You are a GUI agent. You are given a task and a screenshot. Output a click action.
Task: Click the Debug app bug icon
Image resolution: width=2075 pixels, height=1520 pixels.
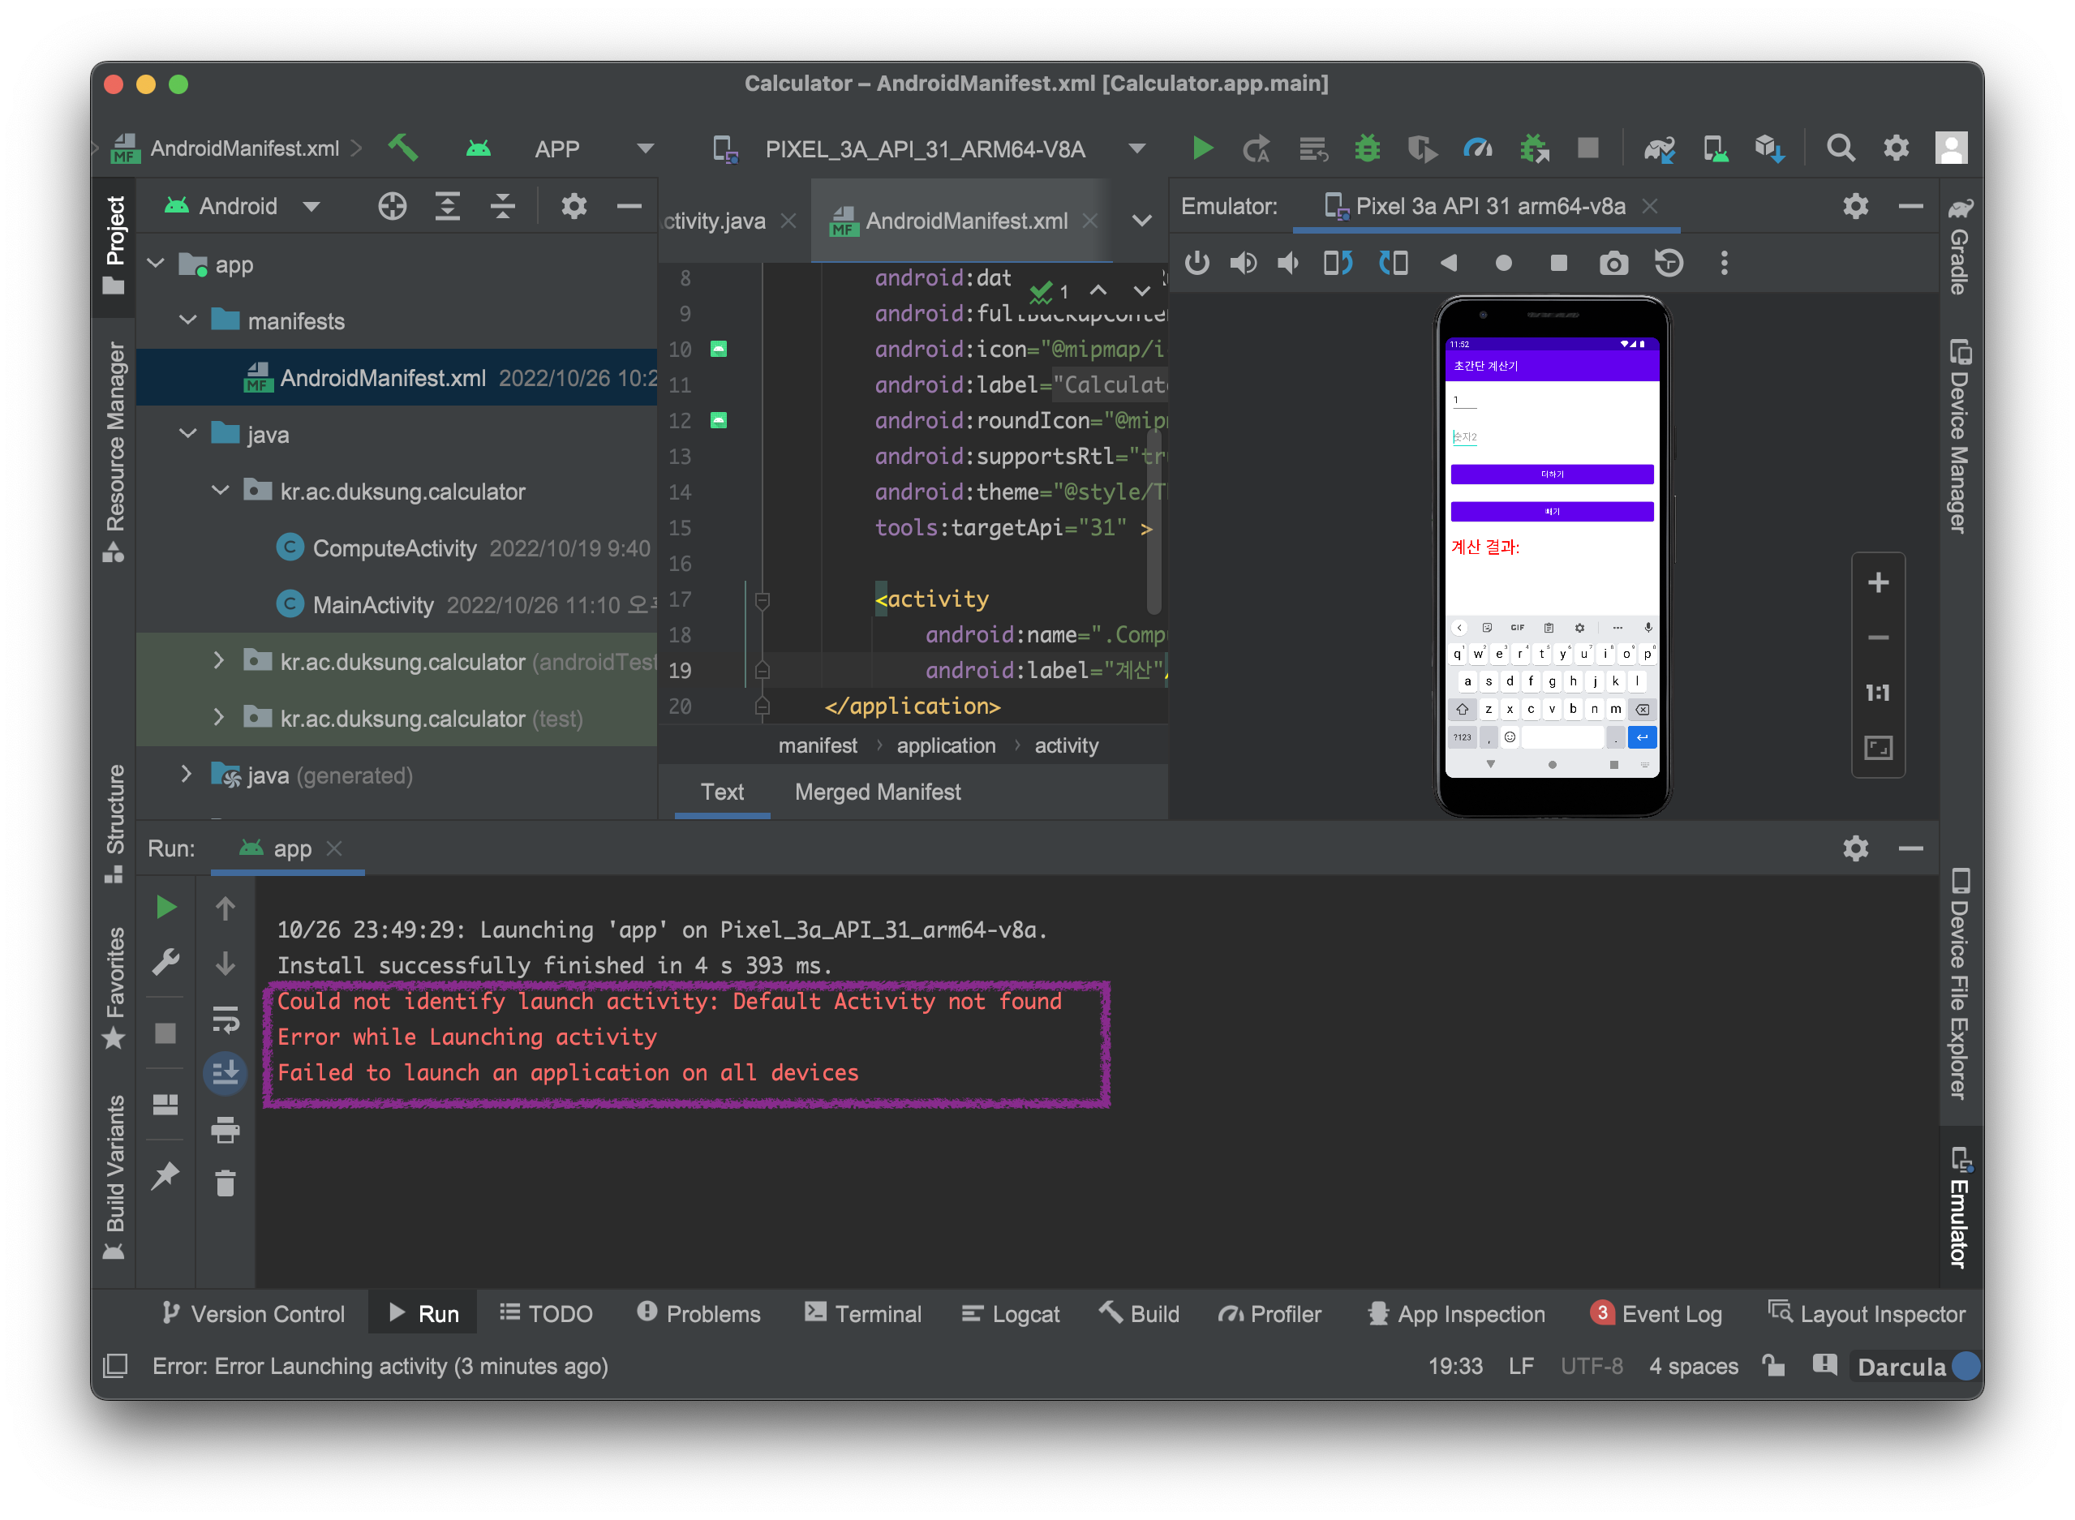point(1368,148)
